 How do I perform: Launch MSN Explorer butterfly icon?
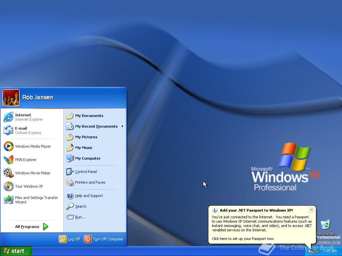[8, 160]
